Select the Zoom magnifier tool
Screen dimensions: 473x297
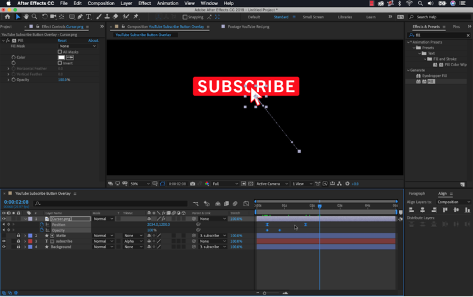pyautogui.click(x=35, y=17)
